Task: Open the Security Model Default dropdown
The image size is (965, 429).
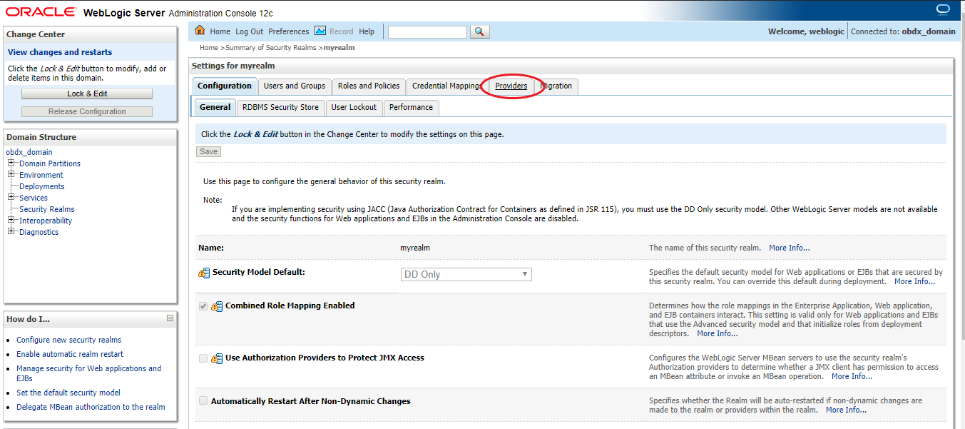Action: tap(466, 274)
